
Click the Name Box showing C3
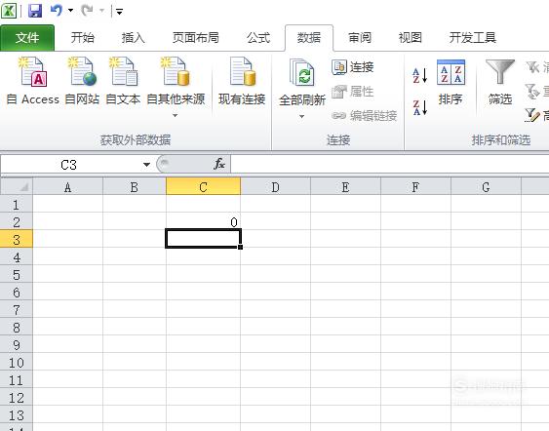click(x=68, y=165)
